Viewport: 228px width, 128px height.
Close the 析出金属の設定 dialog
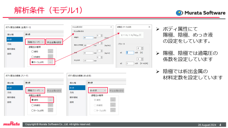pyautogui.click(x=110, y=26)
